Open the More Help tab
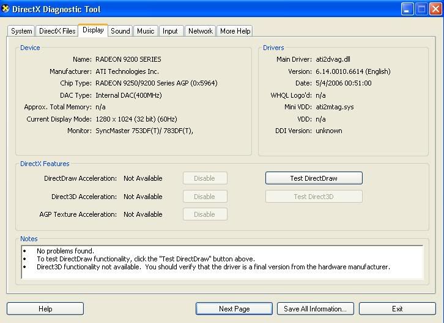This screenshot has width=444, height=323. coord(235,31)
